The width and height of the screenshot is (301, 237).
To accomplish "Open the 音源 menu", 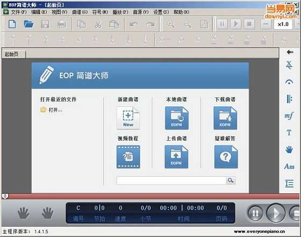I will 141,12.
